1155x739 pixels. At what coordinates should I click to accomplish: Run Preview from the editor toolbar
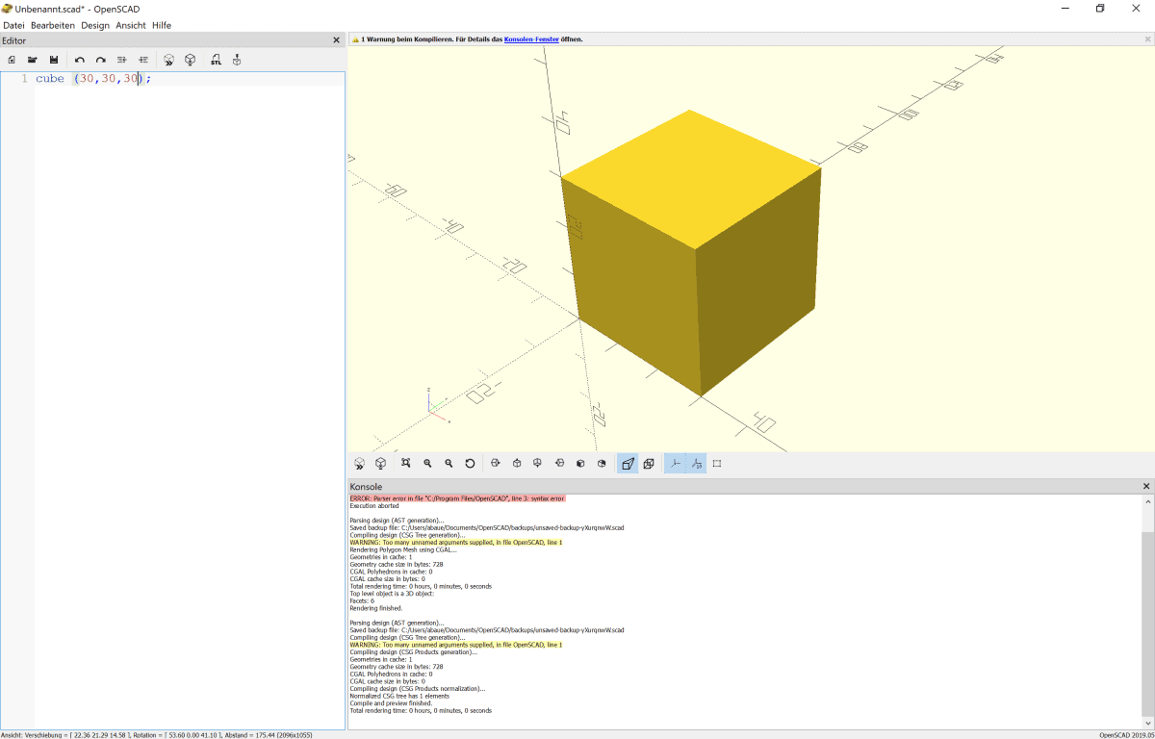(x=168, y=60)
